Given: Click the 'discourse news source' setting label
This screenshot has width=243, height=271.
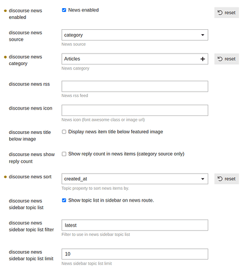Looking at the screenshot, I should (25, 36).
